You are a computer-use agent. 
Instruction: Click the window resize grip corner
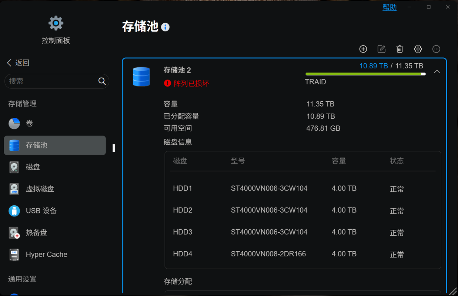pyautogui.click(x=453, y=291)
